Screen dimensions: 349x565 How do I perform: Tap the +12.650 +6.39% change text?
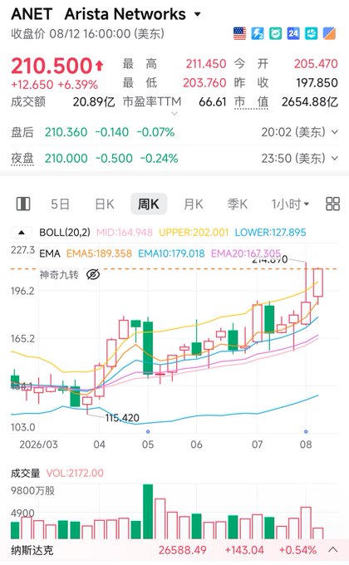pyautogui.click(x=55, y=85)
